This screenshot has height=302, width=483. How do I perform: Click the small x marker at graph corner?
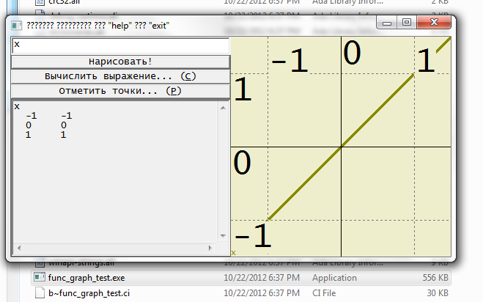click(x=234, y=253)
